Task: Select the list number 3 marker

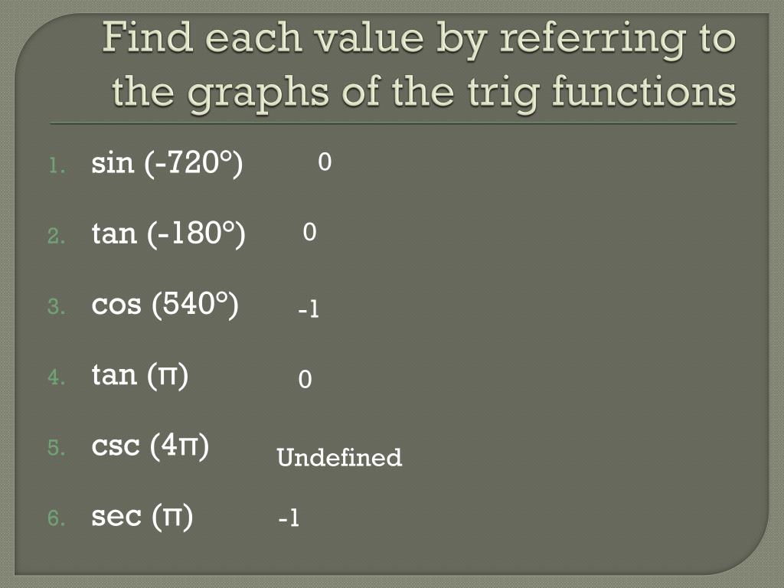Action: (x=55, y=308)
